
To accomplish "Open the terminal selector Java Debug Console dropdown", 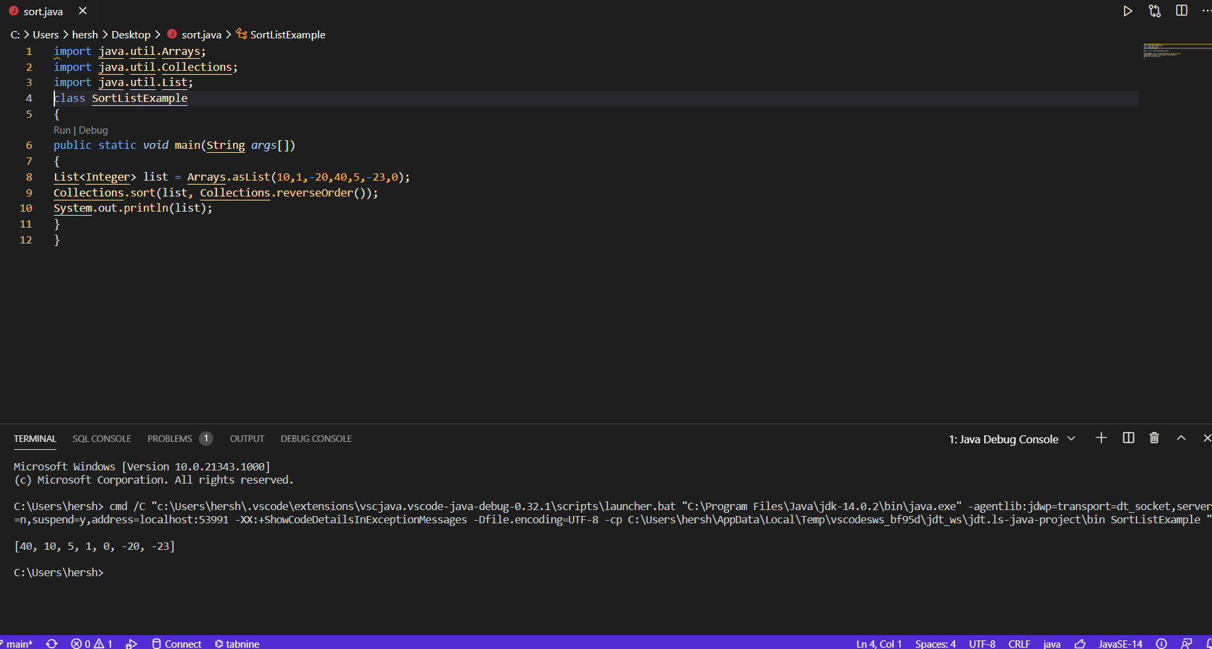I will coord(1012,439).
